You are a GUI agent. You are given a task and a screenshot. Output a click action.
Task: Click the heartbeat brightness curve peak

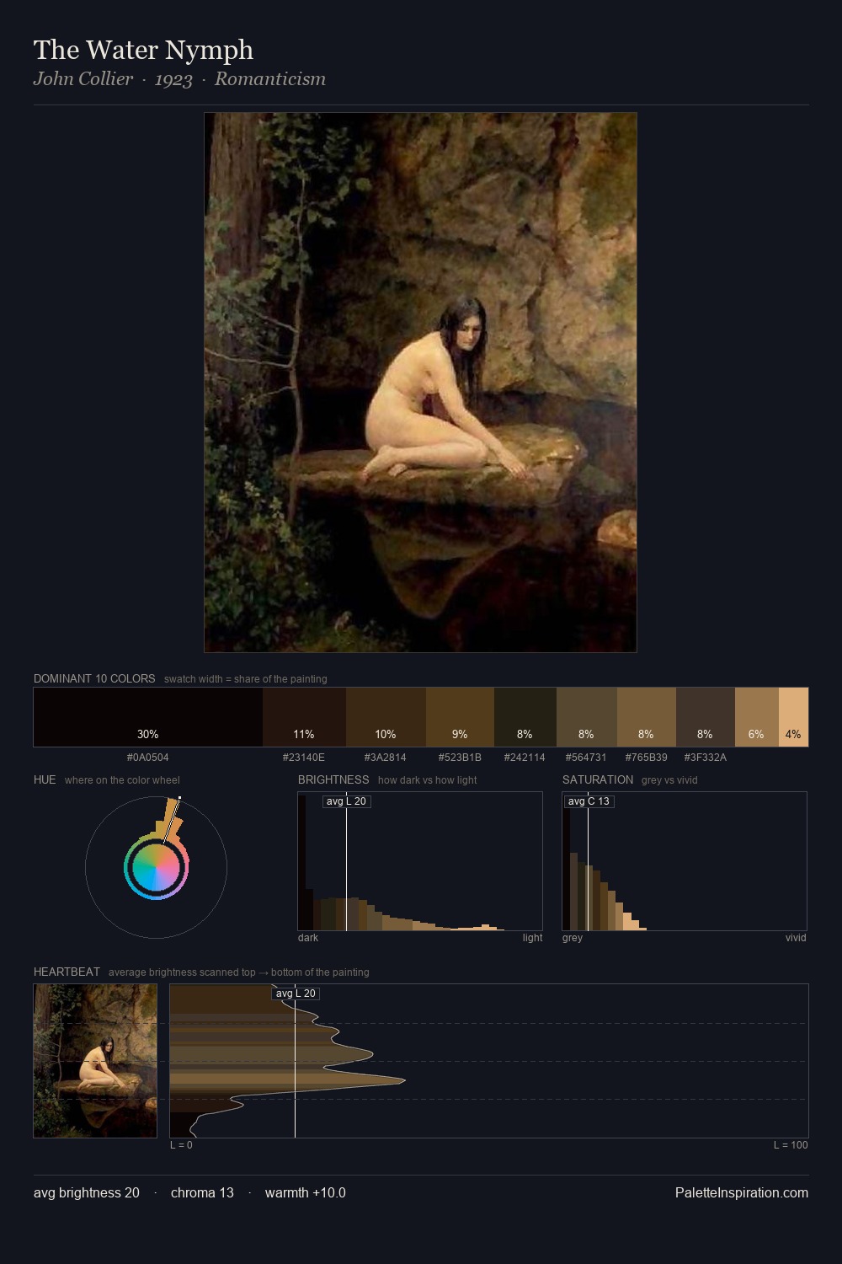405,1079
